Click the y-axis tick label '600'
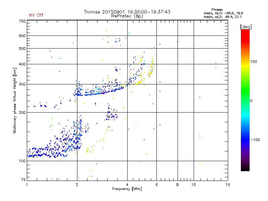This screenshot has width=268, height=201. [x=22, y=36]
